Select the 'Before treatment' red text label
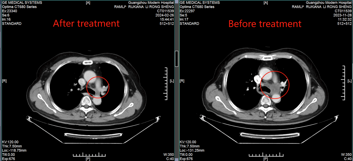The width and height of the screenshot is (353, 161). point(265,24)
